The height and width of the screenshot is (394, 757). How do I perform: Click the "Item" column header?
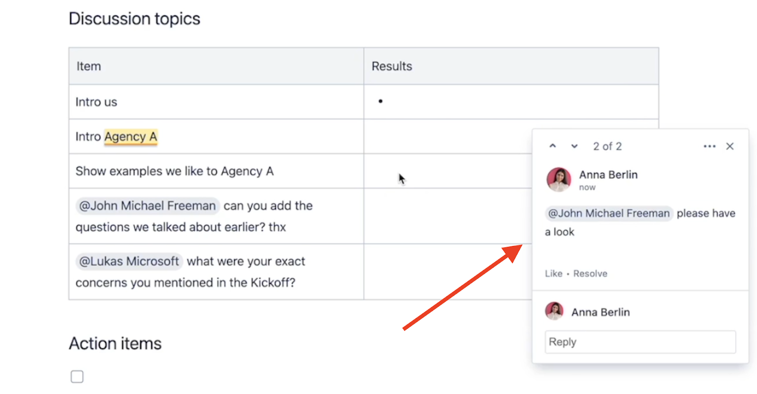89,66
